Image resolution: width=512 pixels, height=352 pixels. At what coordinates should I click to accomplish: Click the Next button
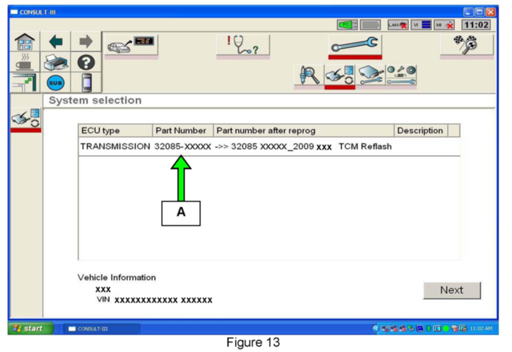click(452, 290)
